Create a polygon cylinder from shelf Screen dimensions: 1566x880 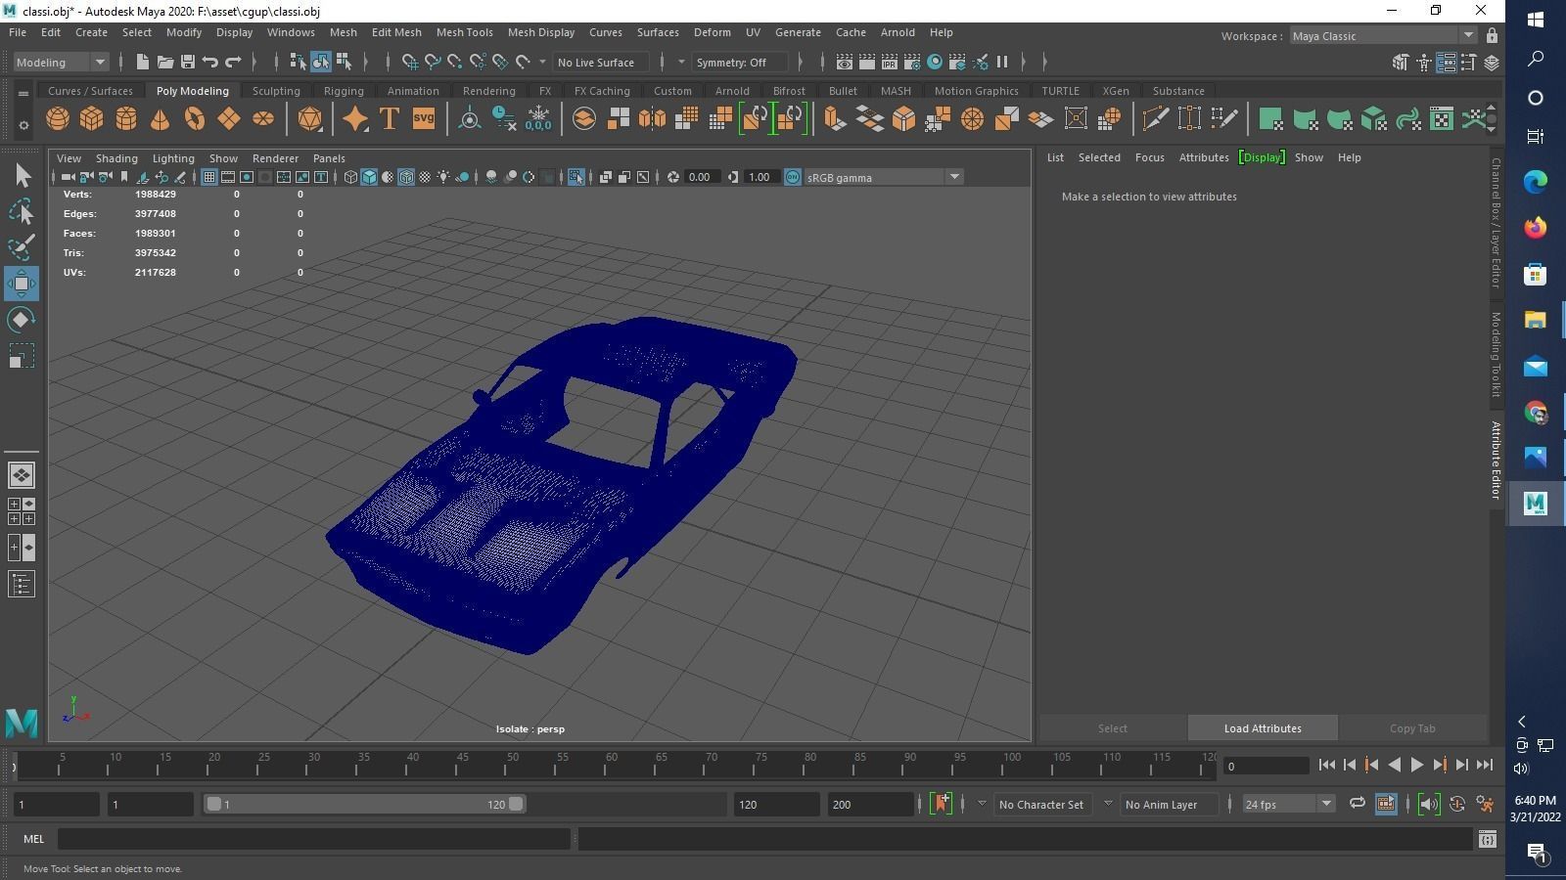(x=126, y=119)
